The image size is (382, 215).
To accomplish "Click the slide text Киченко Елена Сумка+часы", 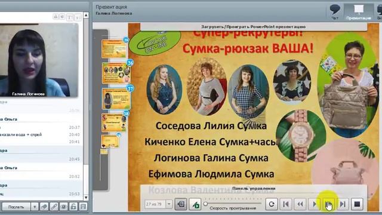I will click(x=211, y=142).
